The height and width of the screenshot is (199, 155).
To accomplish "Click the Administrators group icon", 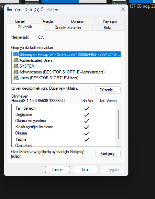I will [x=16, y=72].
